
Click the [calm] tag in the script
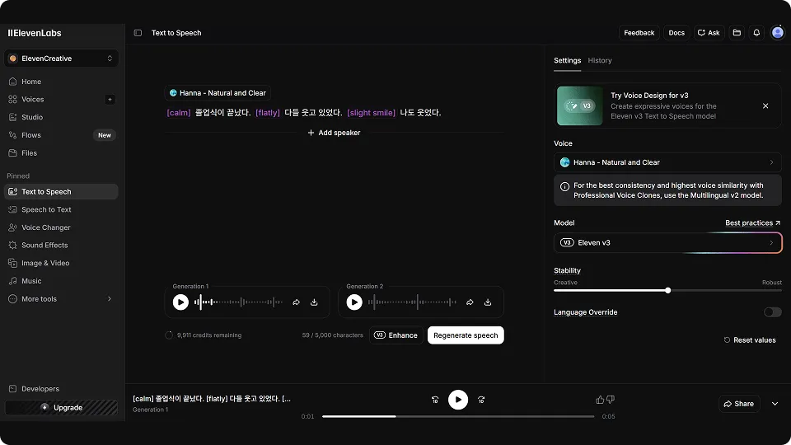(x=179, y=113)
